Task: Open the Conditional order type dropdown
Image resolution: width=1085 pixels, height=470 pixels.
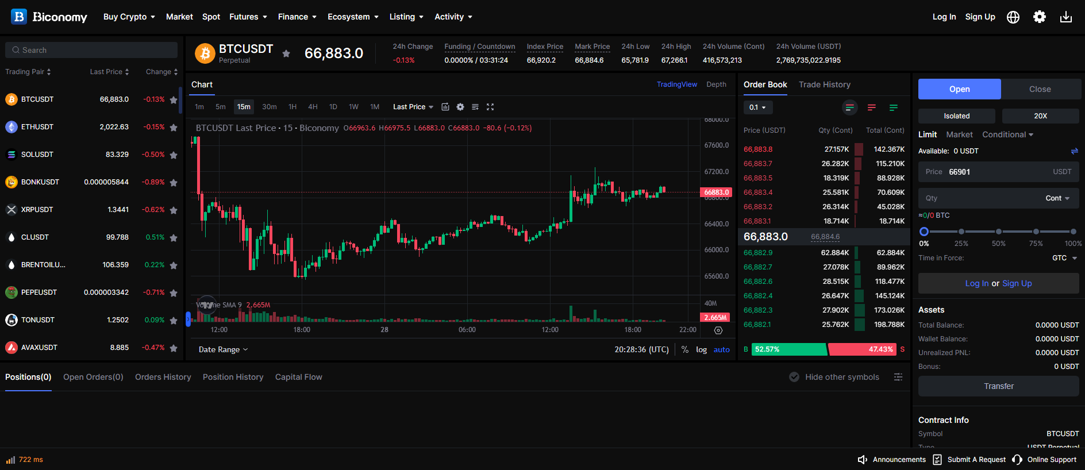Action: click(1008, 134)
